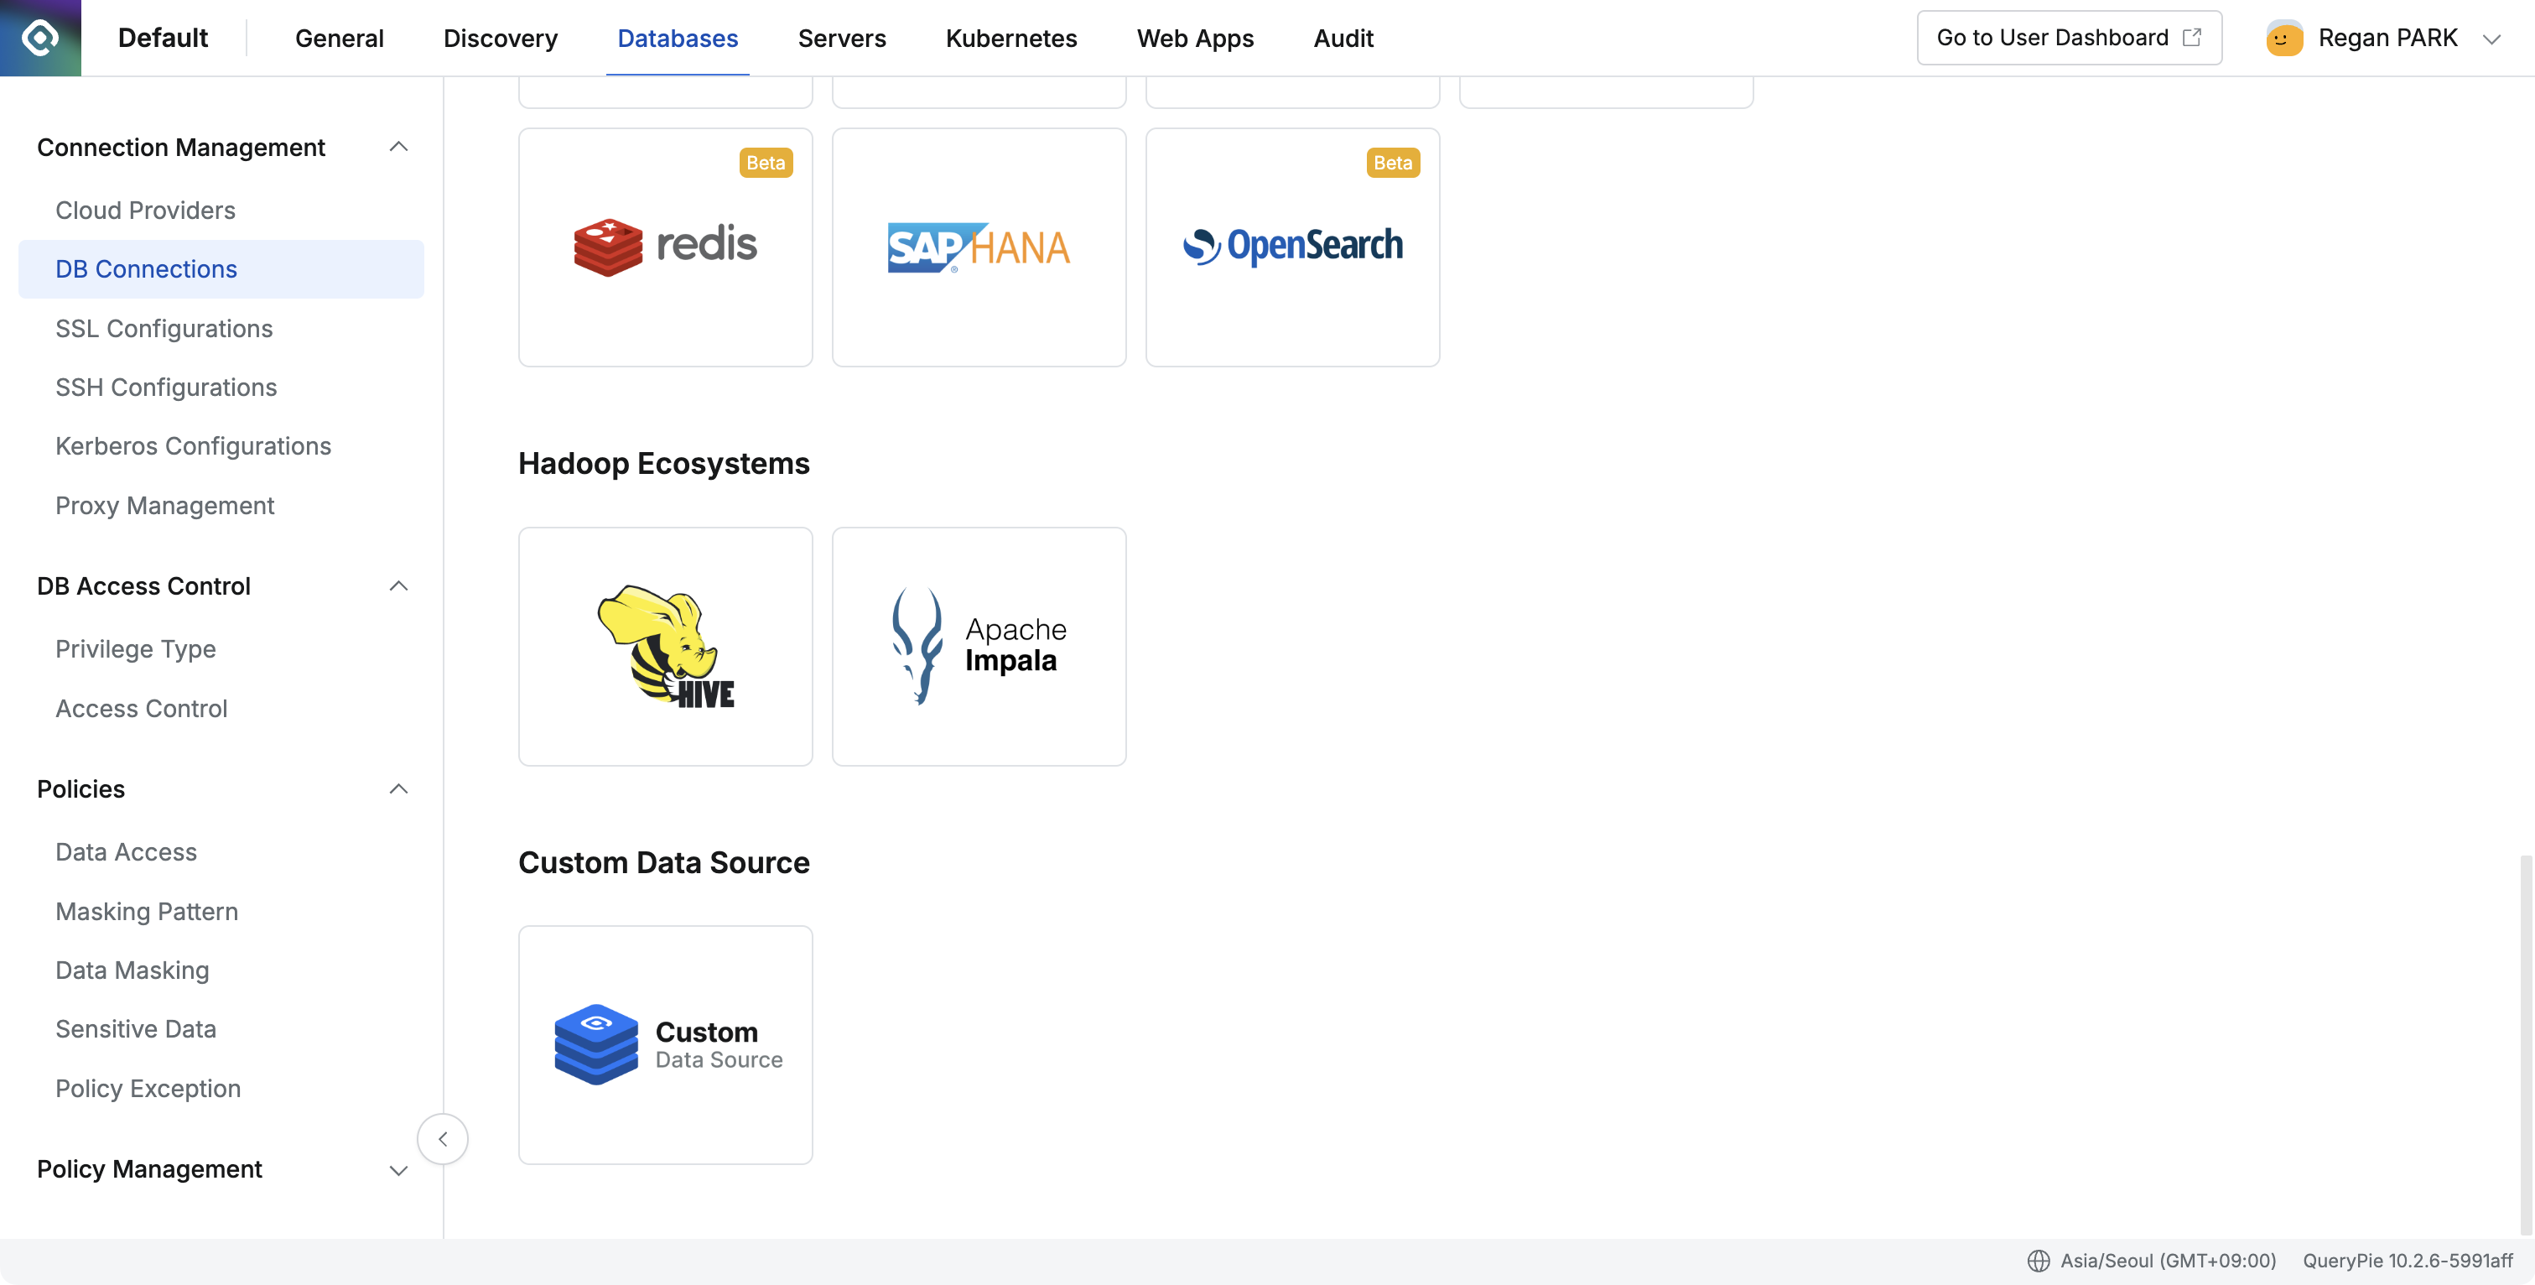The height and width of the screenshot is (1285, 2535).
Task: Open SSH Configurations in the sidebar
Action: point(166,387)
